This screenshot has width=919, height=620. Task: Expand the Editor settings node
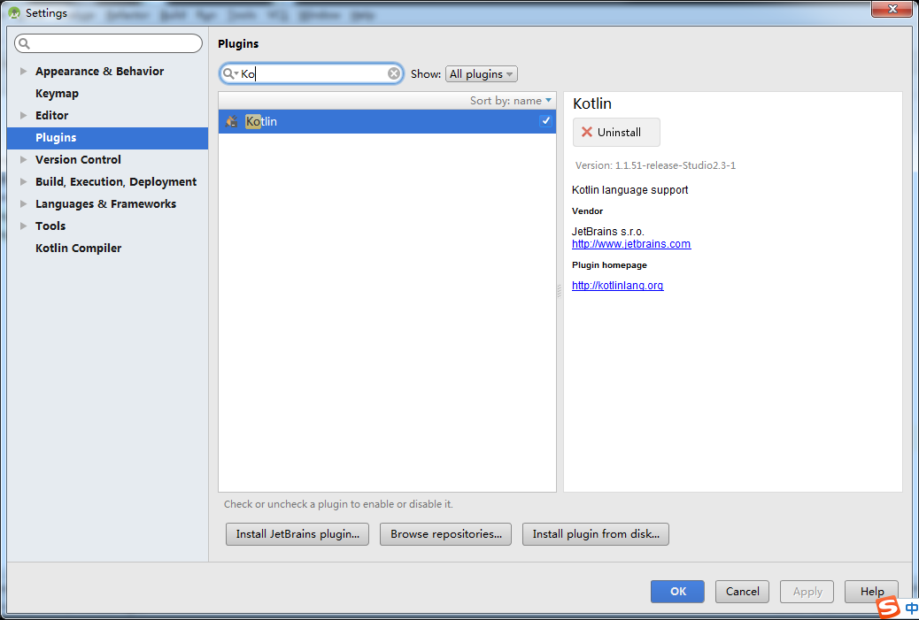(23, 115)
